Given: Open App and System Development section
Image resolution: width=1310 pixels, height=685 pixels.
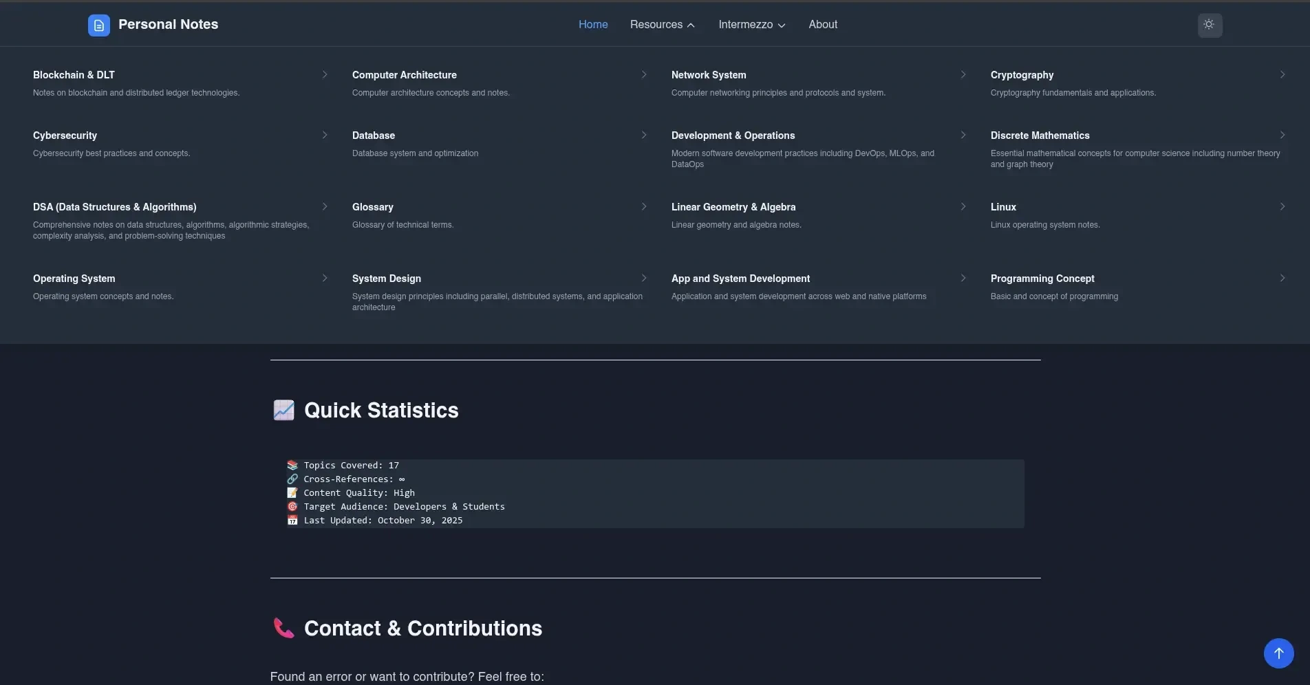Looking at the screenshot, I should (x=740, y=279).
